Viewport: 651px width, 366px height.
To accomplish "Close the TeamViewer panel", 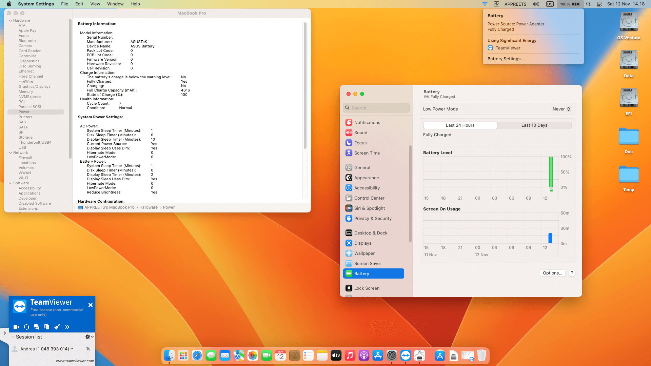I will pyautogui.click(x=91, y=305).
